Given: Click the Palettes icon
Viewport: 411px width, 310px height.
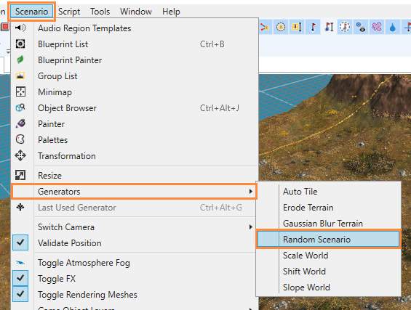Looking at the screenshot, I should tap(20, 139).
